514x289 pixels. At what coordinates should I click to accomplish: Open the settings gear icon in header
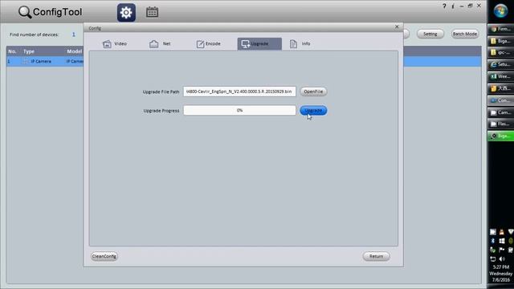126,13
